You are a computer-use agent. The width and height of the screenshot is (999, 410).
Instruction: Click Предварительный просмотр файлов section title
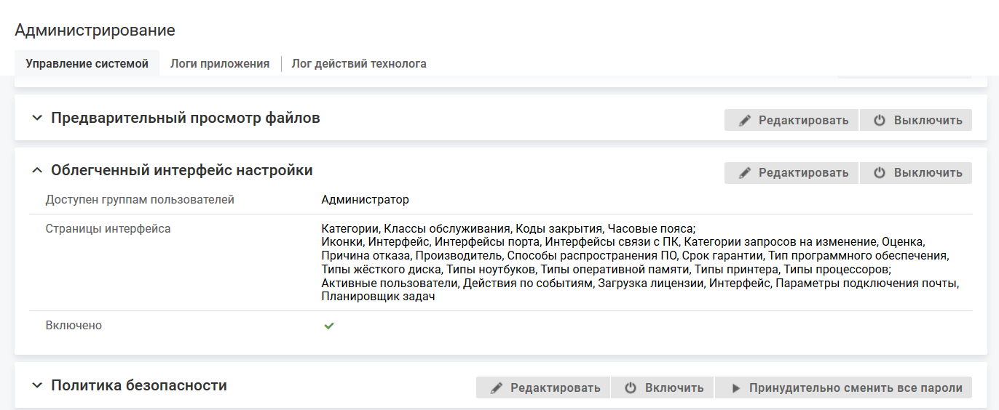185,118
